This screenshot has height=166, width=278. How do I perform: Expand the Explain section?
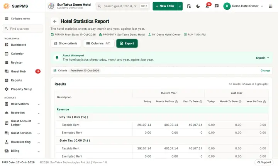[263, 58]
